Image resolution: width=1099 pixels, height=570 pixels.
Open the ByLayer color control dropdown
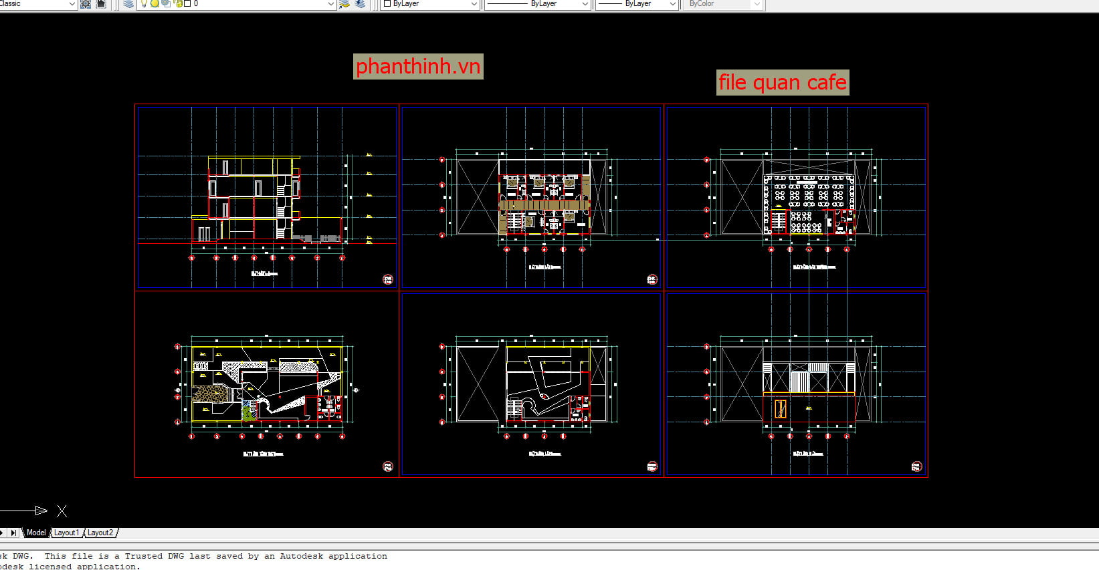point(474,4)
